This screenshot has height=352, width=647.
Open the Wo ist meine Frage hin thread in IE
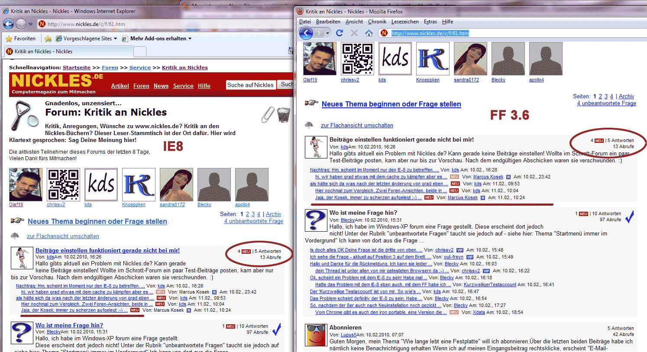[x=69, y=325]
